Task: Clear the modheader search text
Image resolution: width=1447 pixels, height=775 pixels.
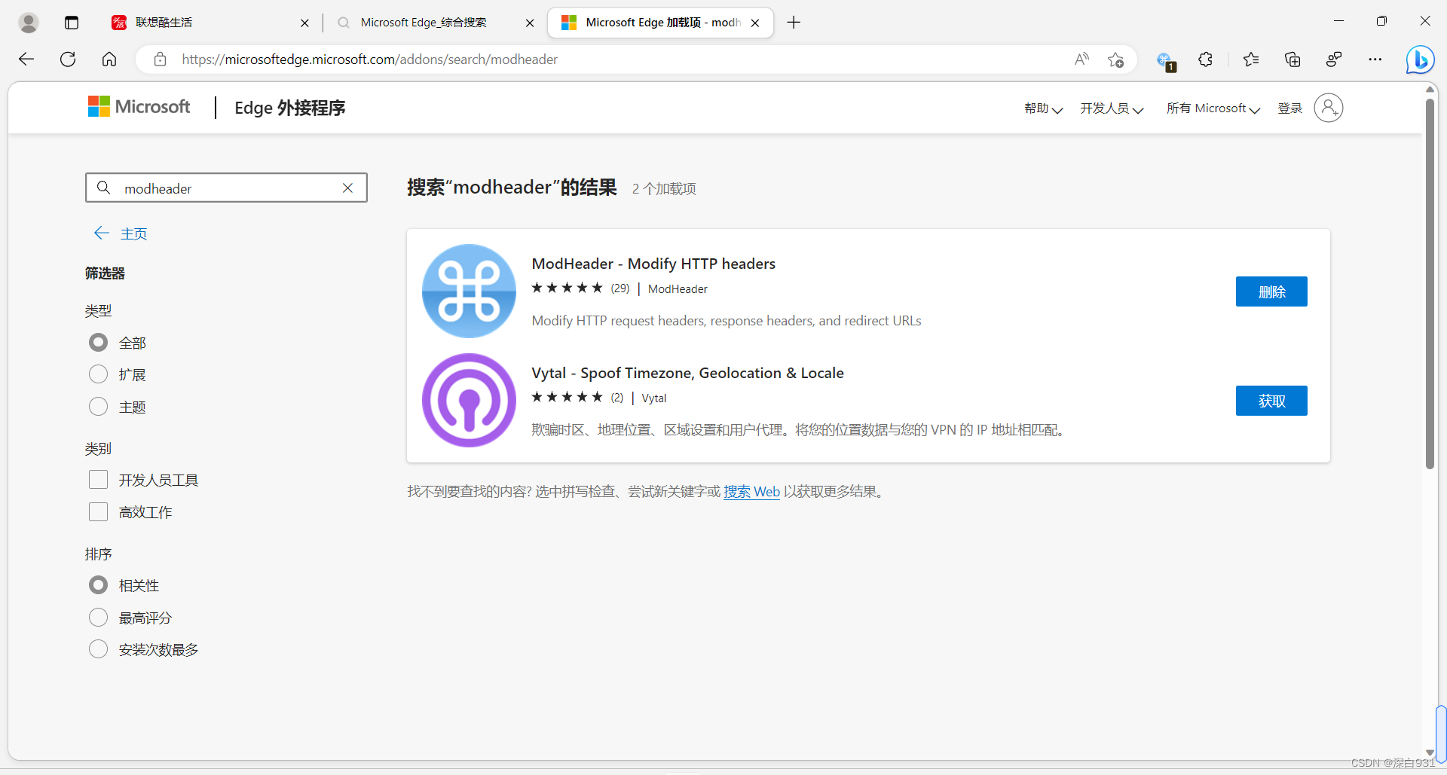Action: (348, 188)
